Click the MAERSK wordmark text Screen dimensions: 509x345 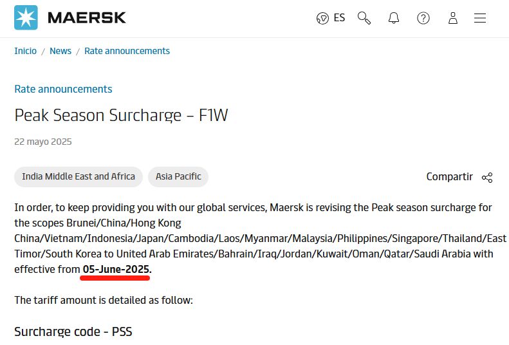[87, 18]
